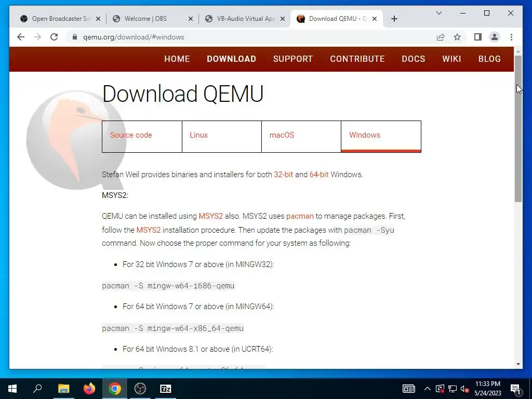Close the Welcome | OBS tab
Image resolution: width=532 pixels, height=399 pixels.
coord(190,19)
